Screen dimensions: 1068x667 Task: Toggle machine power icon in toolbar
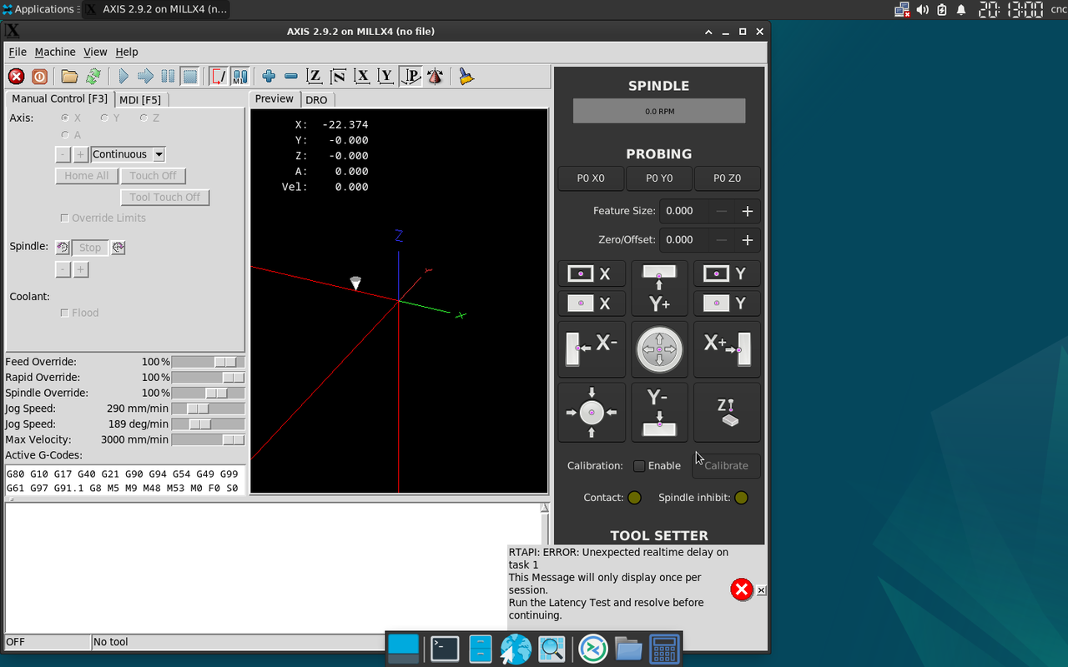click(x=39, y=77)
